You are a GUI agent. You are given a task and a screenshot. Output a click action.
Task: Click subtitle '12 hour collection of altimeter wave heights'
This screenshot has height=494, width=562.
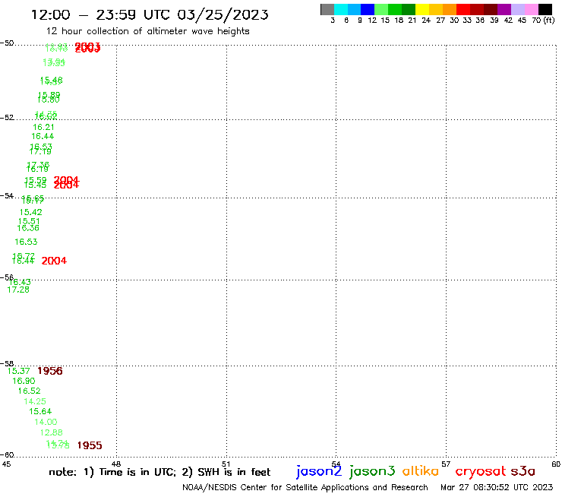click(147, 31)
